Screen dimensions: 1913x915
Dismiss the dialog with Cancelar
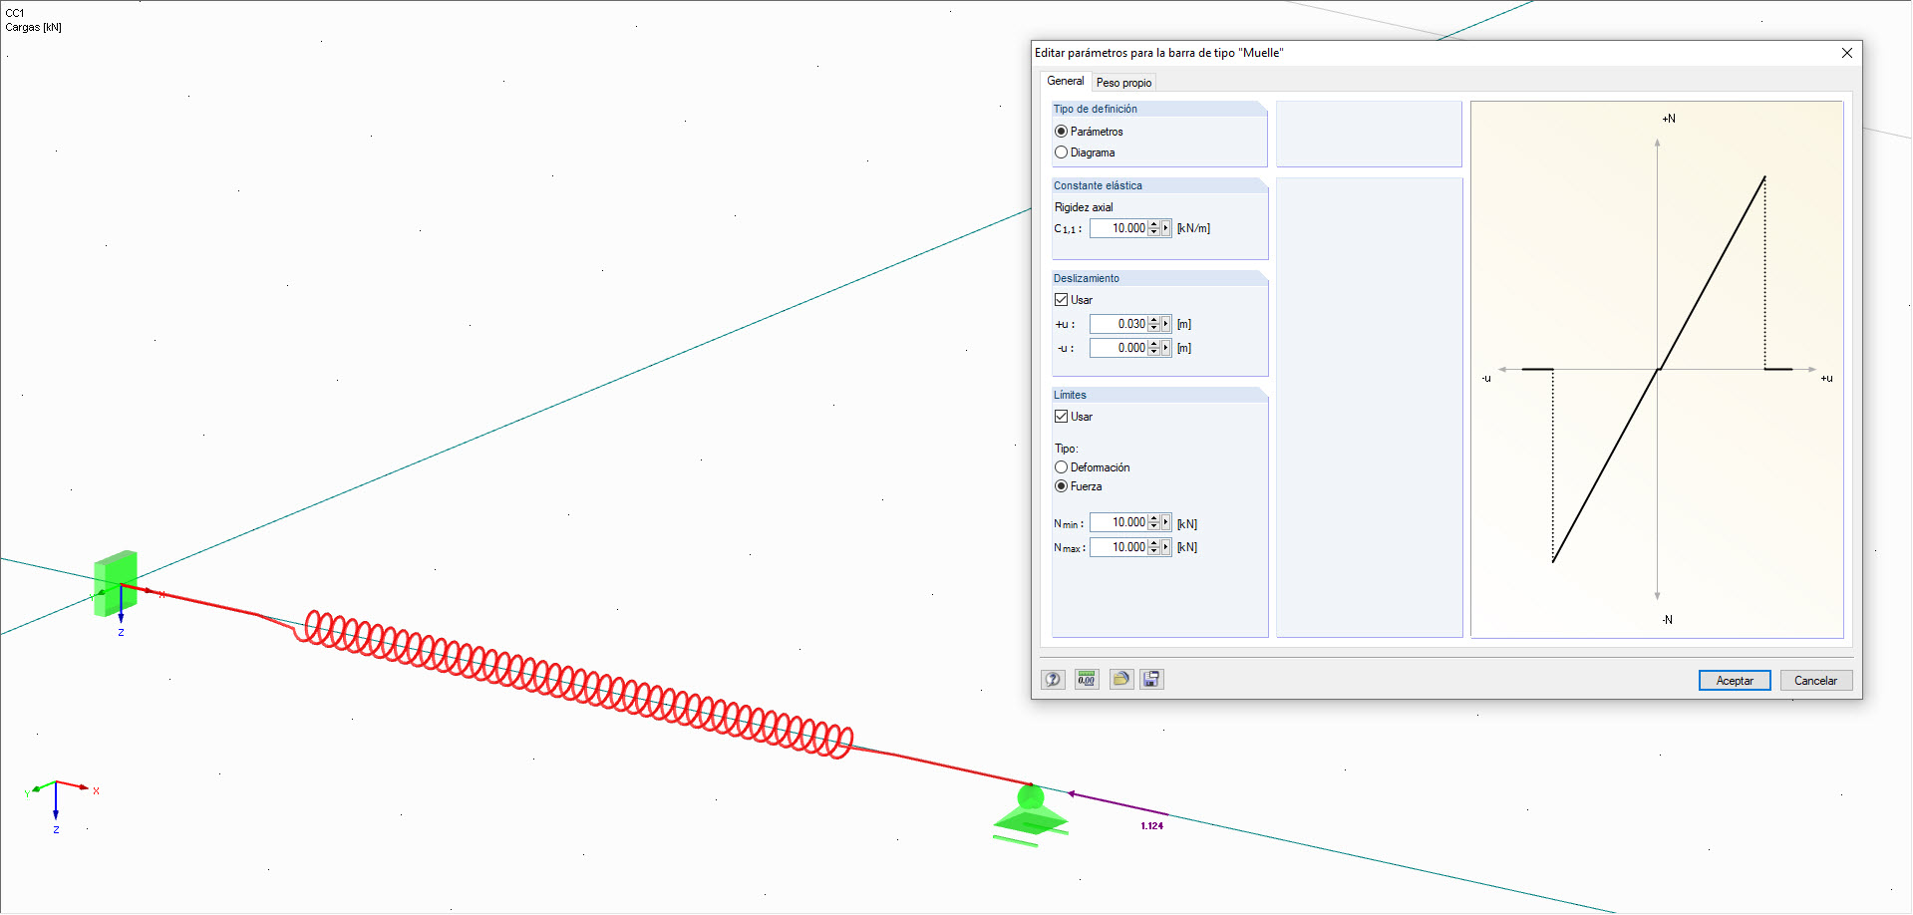[1815, 680]
